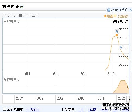Set time width to 1年
Image resolution: width=132 pixels, height=112 pixels.
115,110
